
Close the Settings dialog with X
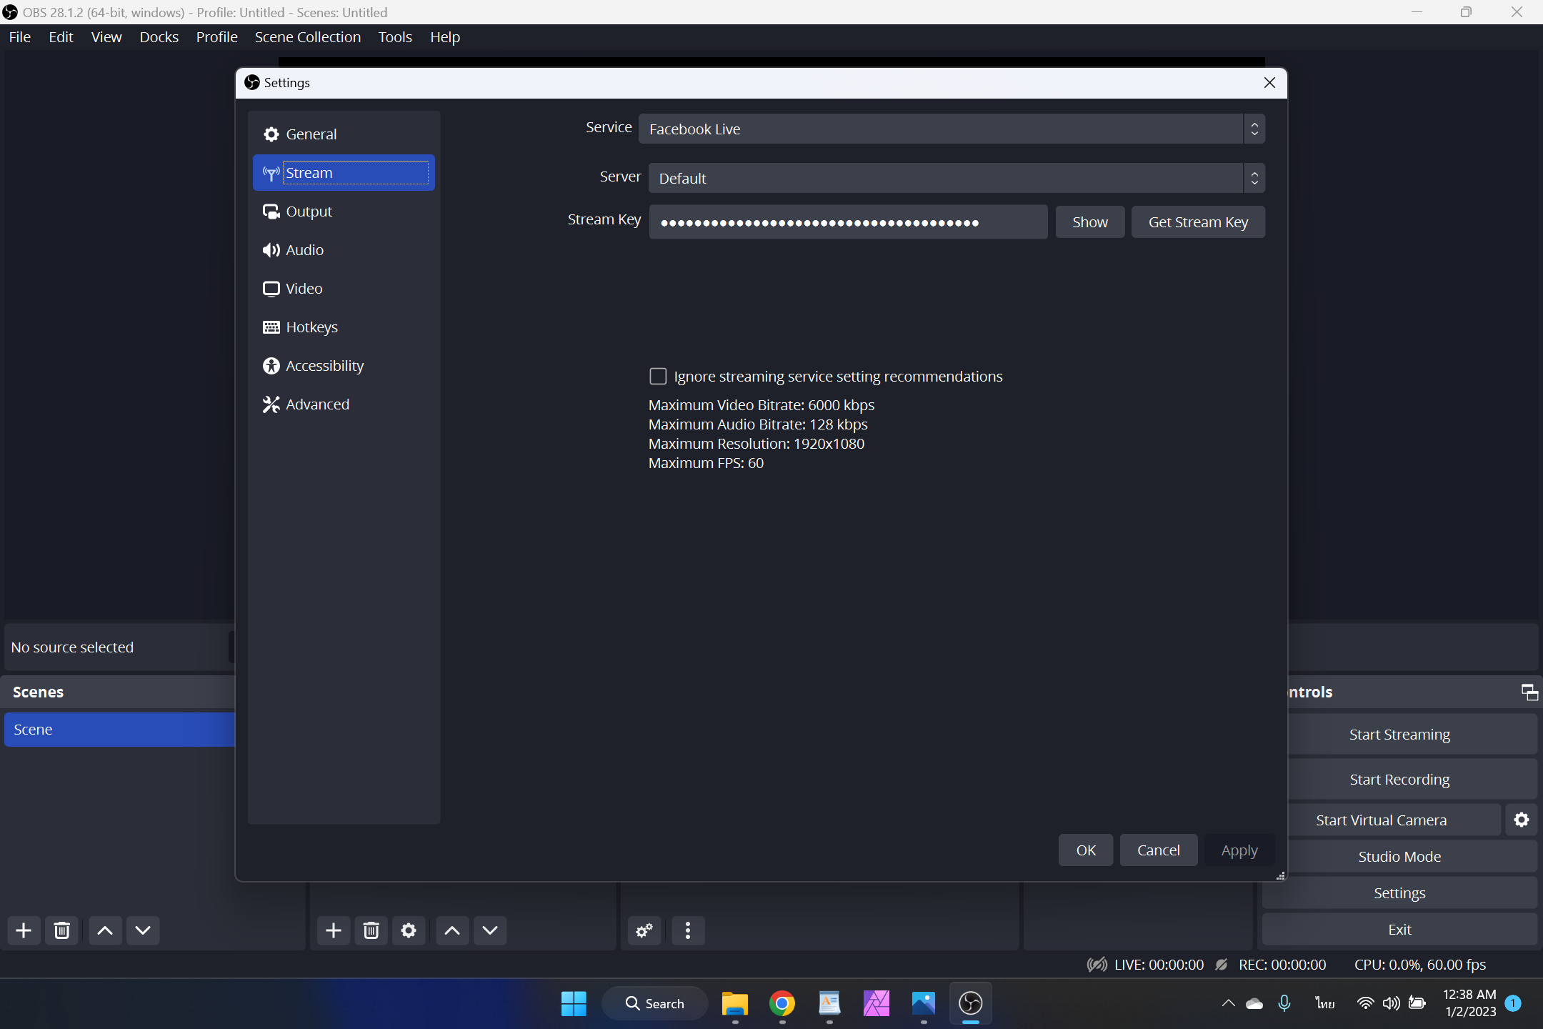1269,83
